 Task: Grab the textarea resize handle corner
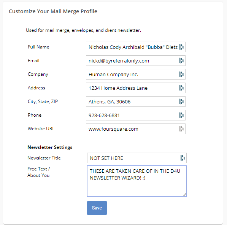tap(184, 194)
